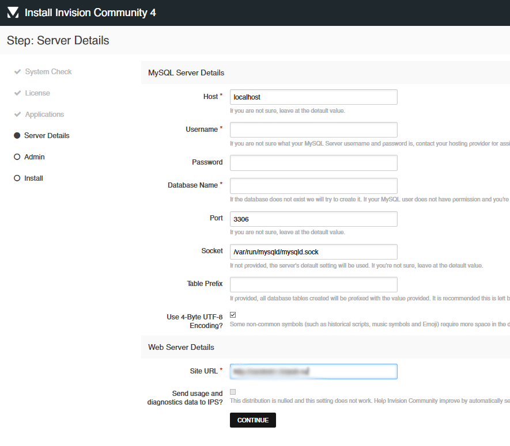
Task: Focus the Site URL input field
Action: coord(313,371)
